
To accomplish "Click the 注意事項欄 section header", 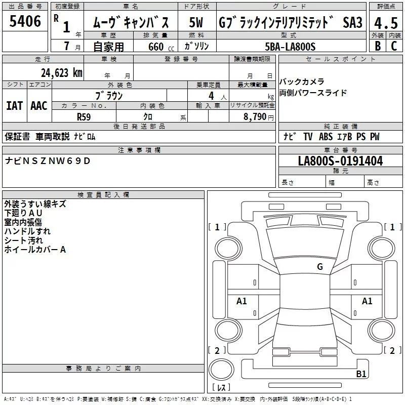I will [139, 150].
